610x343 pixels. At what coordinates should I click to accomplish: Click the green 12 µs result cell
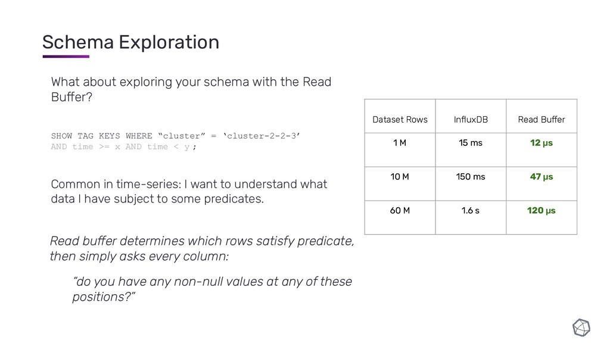click(541, 149)
